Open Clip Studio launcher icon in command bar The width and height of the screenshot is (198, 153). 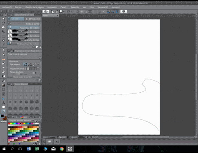(x=46, y=12)
